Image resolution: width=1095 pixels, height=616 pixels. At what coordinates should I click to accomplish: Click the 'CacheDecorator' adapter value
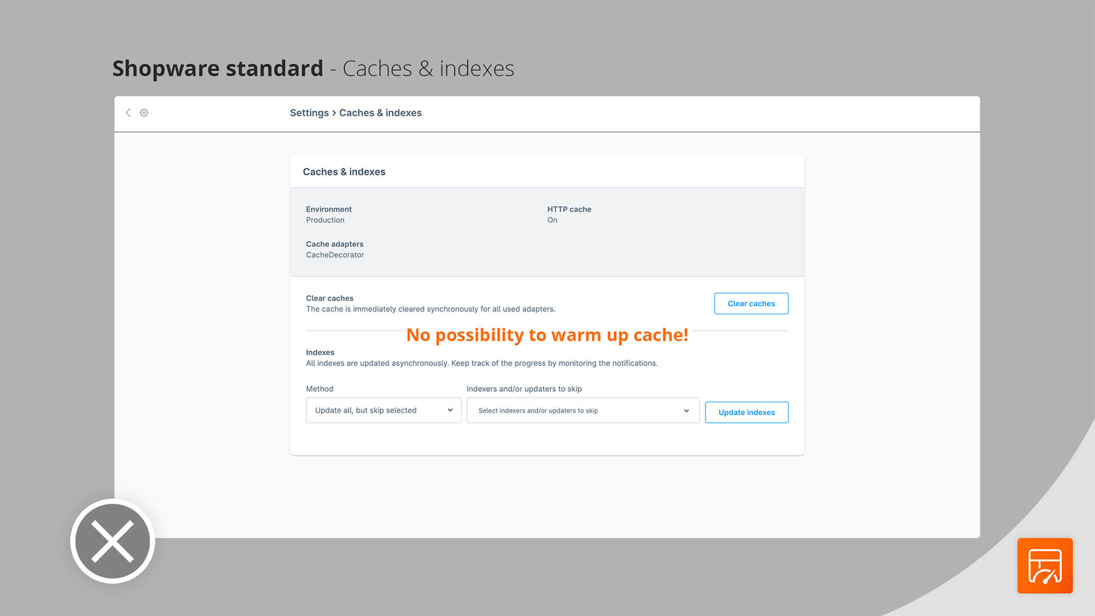(x=335, y=255)
